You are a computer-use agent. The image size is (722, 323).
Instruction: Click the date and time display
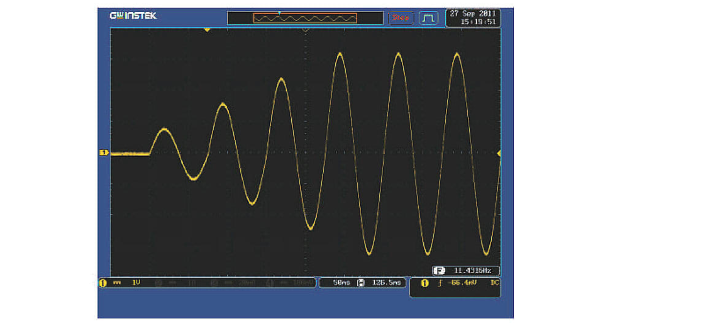pyautogui.click(x=473, y=18)
